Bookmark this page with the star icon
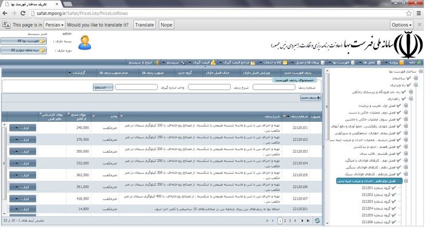Image resolution: width=425 pixels, height=229 pixels. point(409,13)
